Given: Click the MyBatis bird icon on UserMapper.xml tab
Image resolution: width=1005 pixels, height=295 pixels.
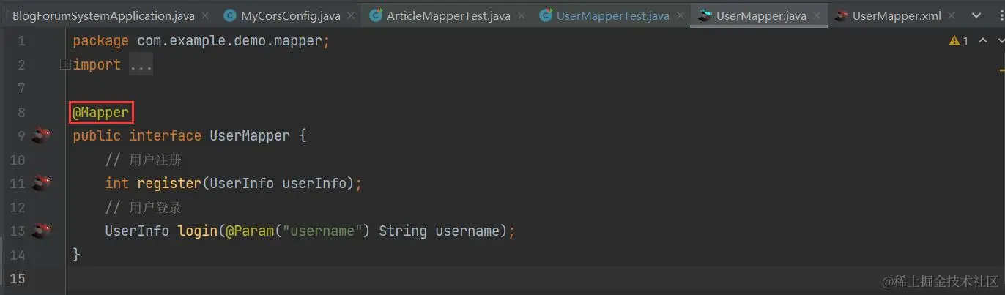Looking at the screenshot, I should click(842, 15).
